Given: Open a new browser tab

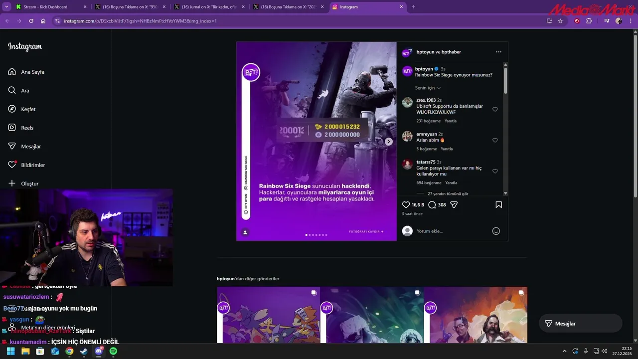Looking at the screenshot, I should pos(413,7).
